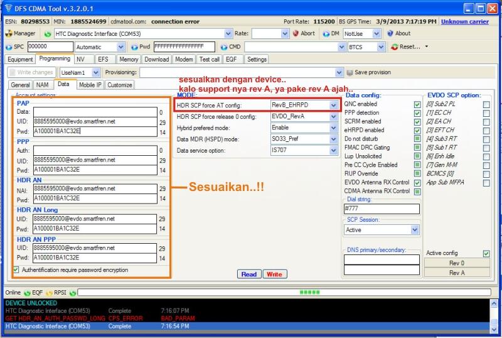Open the COM port selection dropdown

[228, 34]
